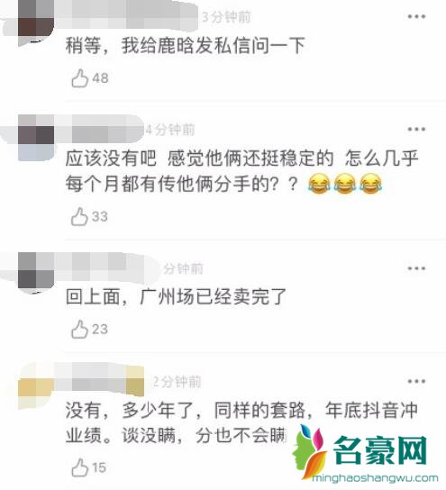The width and height of the screenshot is (446, 490).
Task: Open the fourth commenter's yellow avatar
Action: coord(36,386)
